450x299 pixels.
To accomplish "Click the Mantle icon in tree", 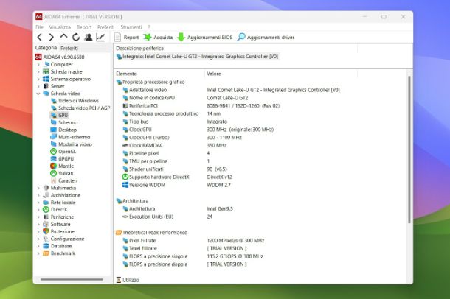I will 53,166.
